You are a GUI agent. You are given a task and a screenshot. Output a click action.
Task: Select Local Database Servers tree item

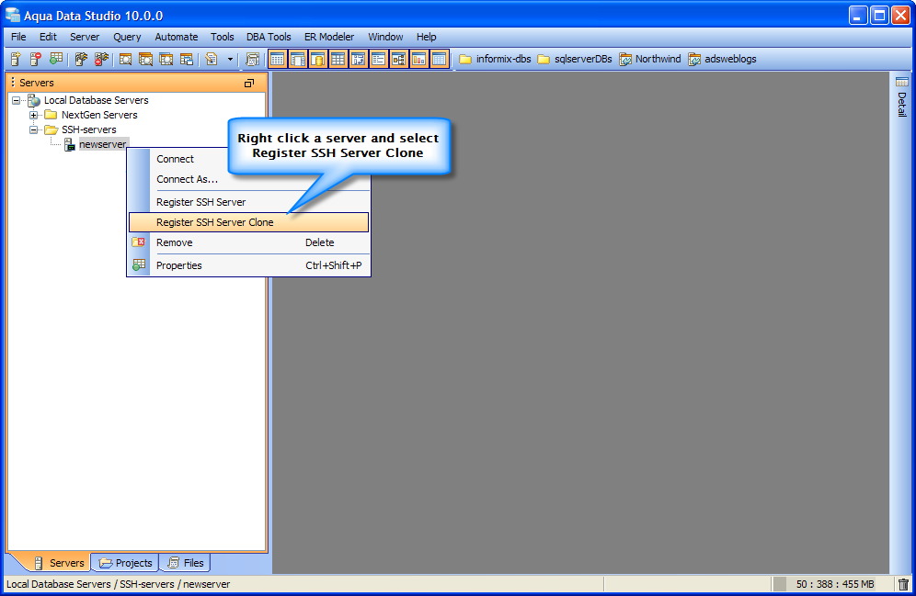[97, 100]
